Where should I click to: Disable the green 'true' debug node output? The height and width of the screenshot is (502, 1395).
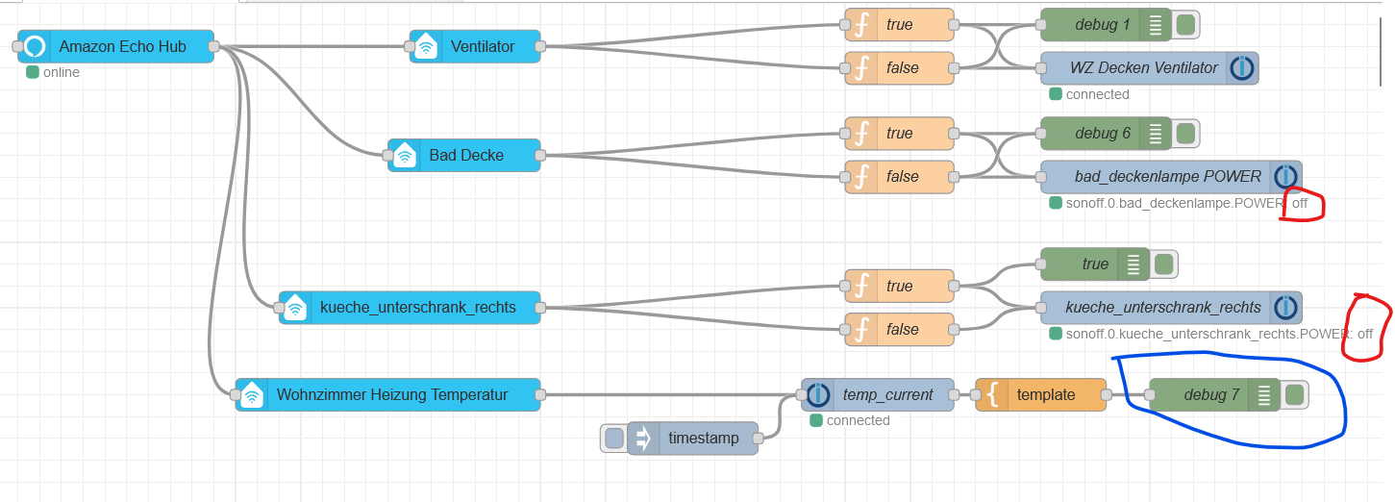[1163, 264]
